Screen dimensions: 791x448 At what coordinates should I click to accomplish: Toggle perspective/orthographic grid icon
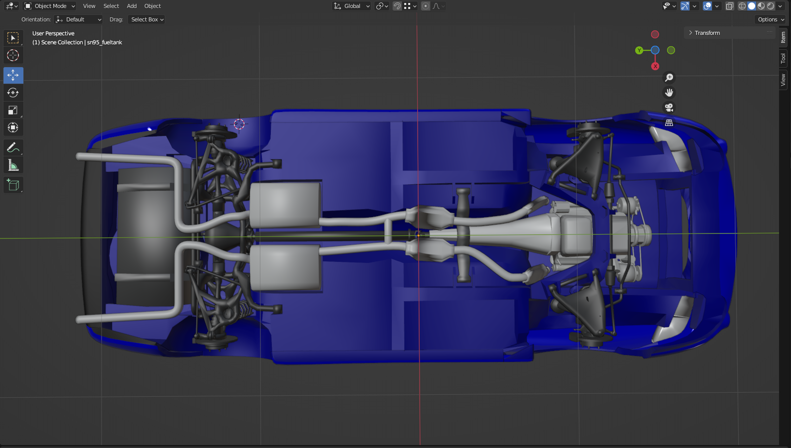[669, 122]
